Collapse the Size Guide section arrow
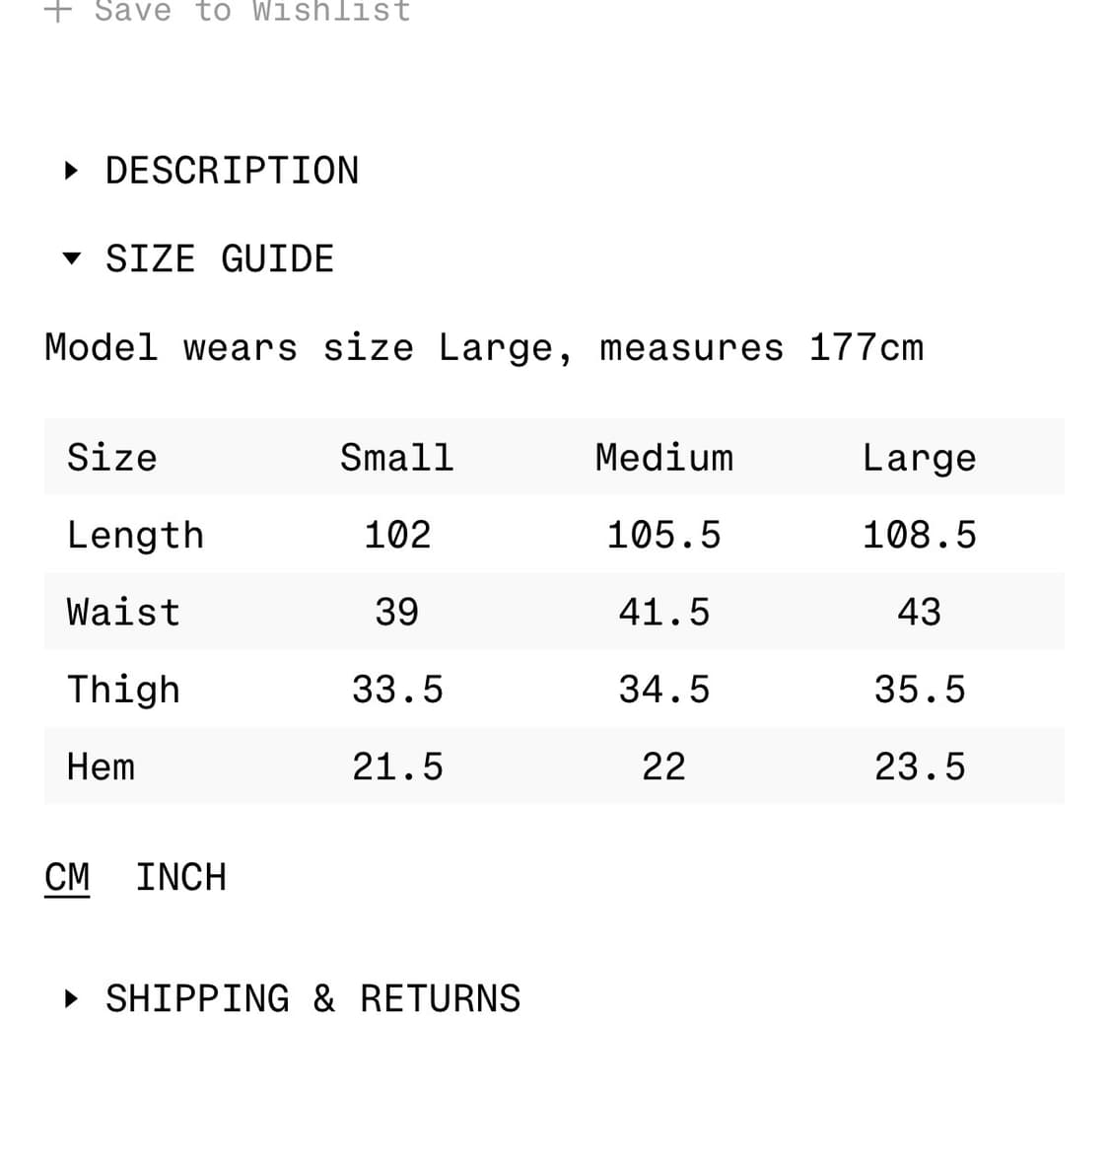1109x1168 pixels. tap(70, 259)
